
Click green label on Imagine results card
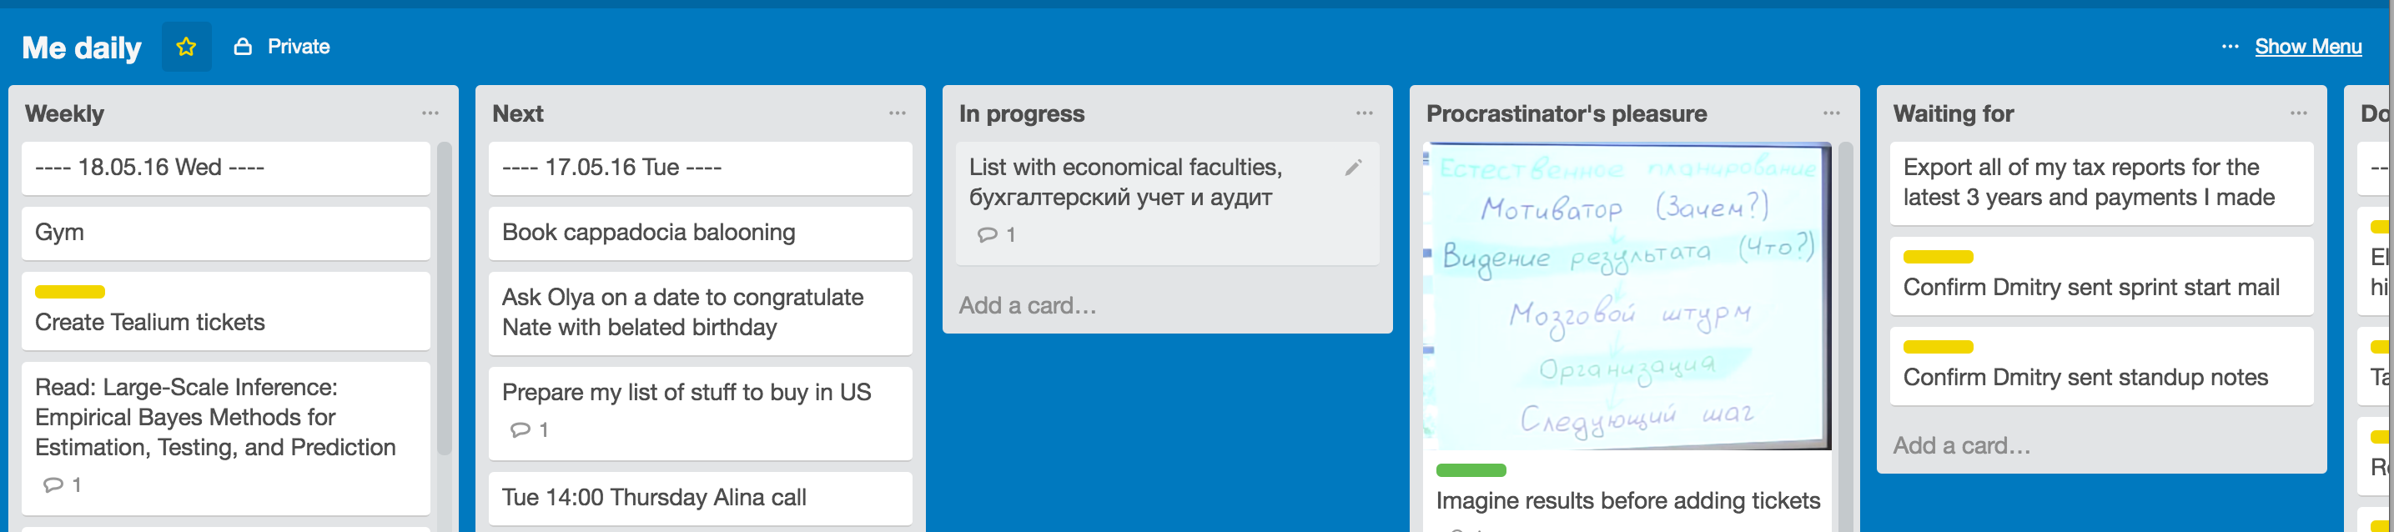1471,469
